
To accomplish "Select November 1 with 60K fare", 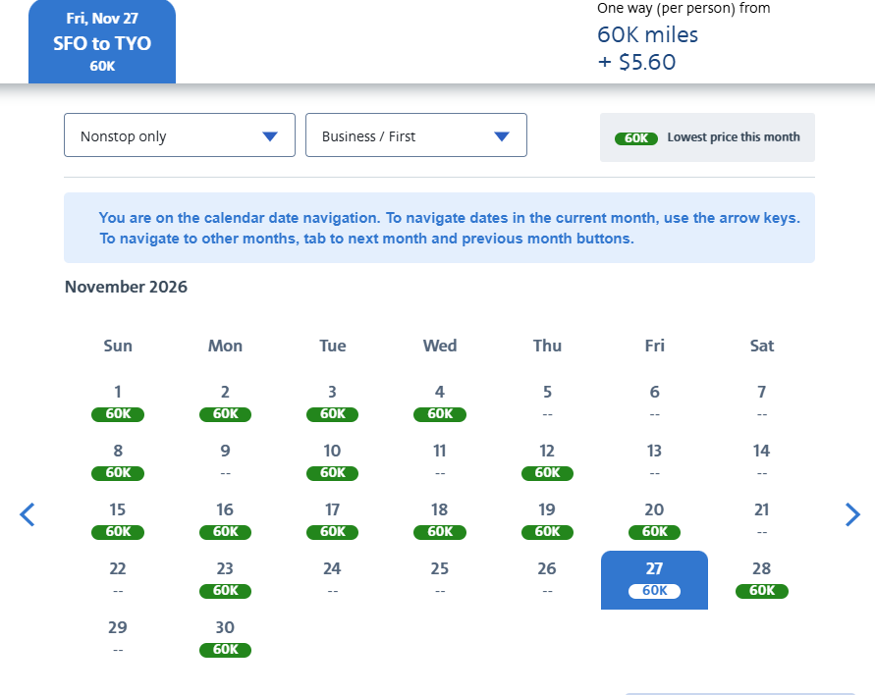I will [118, 403].
